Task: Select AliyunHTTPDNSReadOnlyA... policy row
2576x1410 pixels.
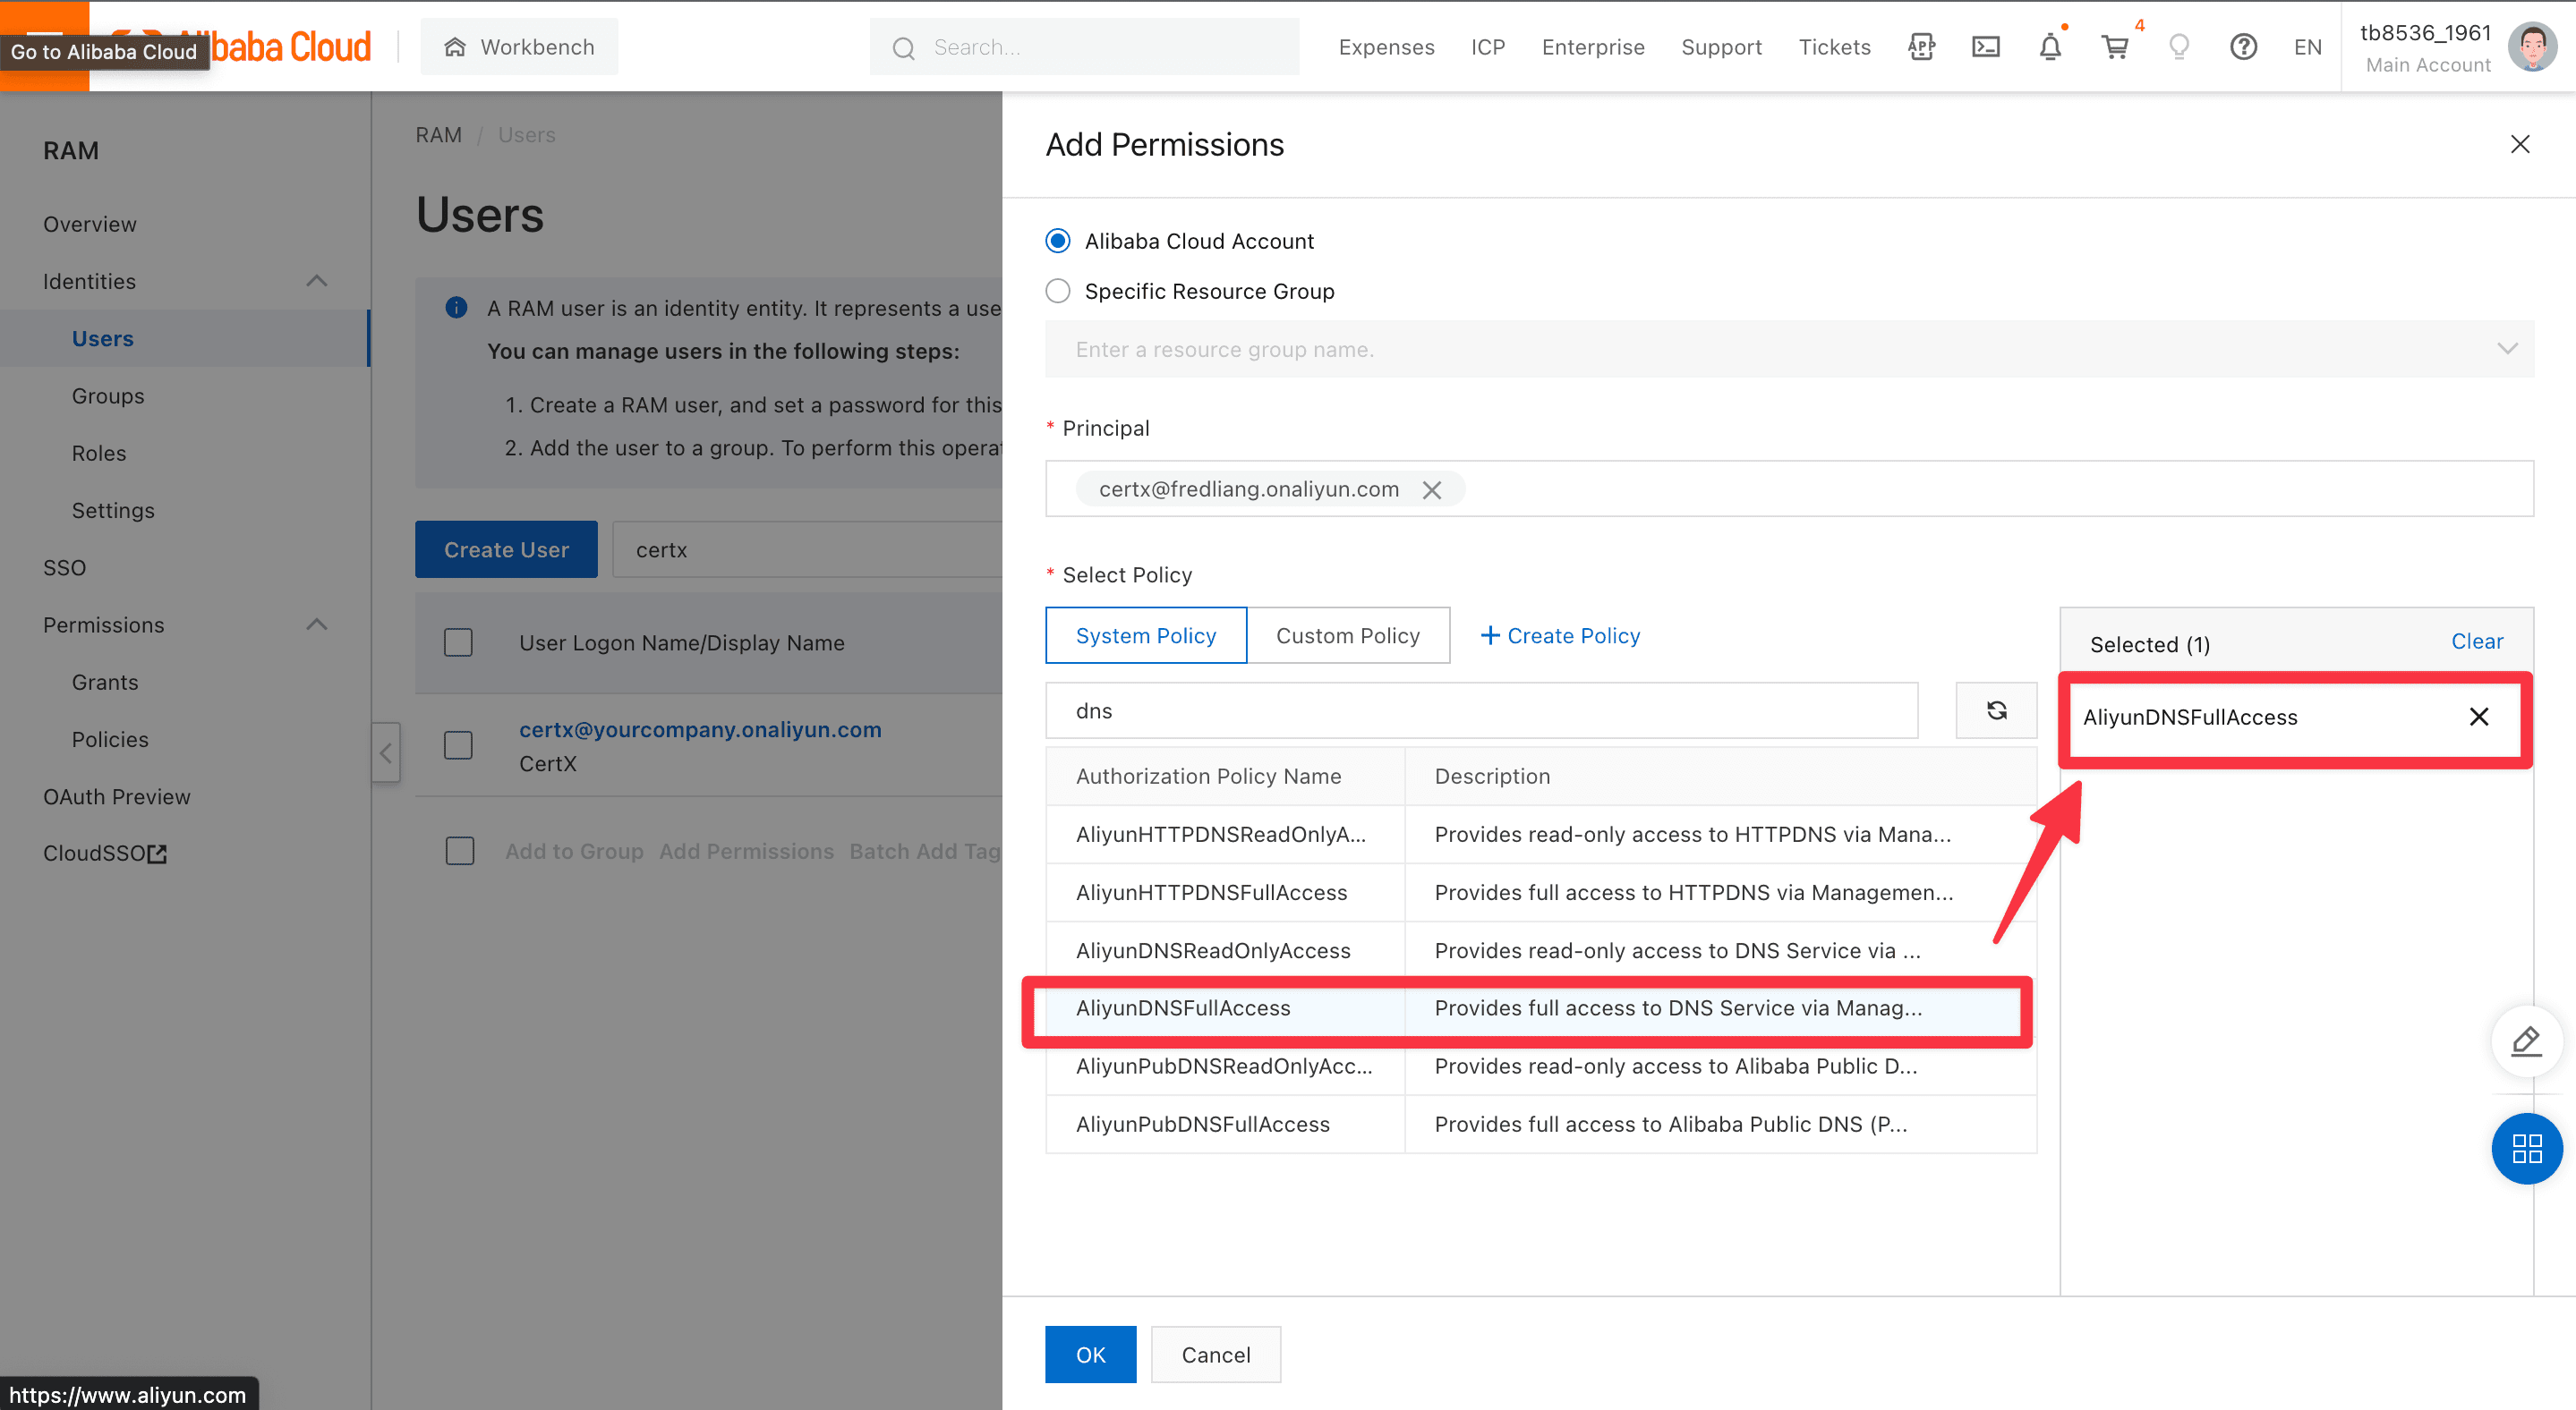Action: [1541, 835]
